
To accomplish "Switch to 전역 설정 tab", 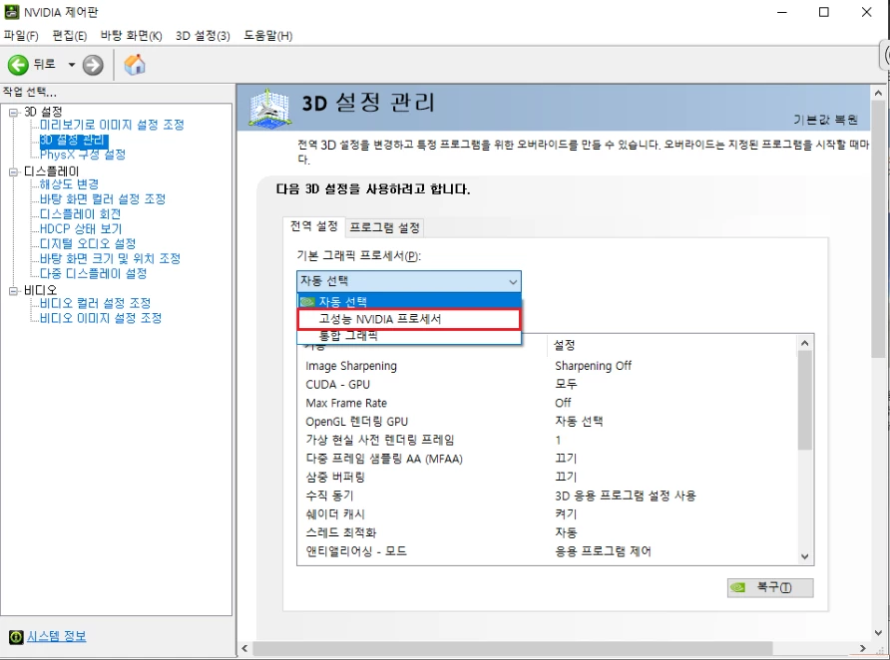I will 314,226.
